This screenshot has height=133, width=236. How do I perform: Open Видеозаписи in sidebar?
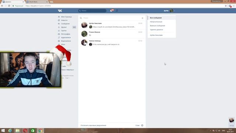click(66, 41)
